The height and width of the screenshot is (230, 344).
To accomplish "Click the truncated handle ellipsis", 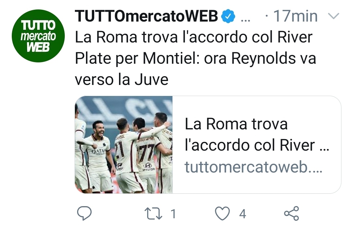I will point(246,20).
